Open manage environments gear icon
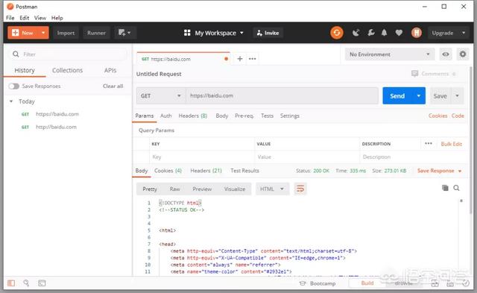This screenshot has height=293, width=477. click(463, 54)
